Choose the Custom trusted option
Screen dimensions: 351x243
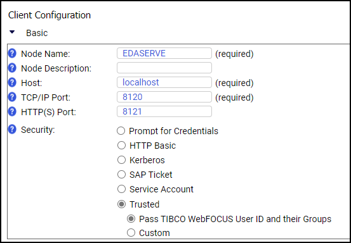point(131,233)
